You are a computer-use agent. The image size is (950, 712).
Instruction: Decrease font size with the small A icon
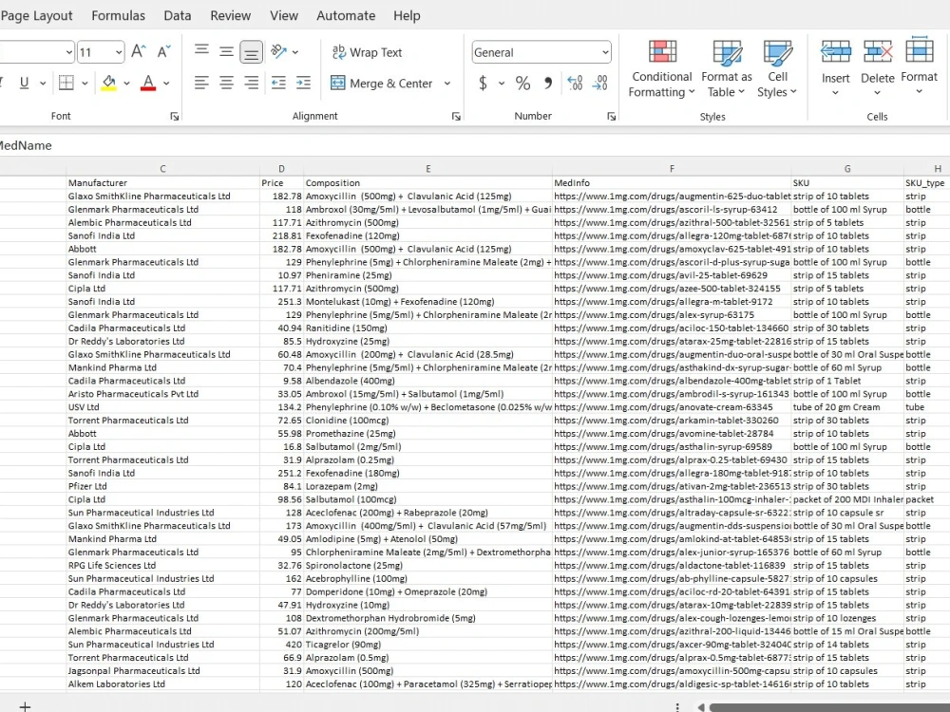(163, 51)
